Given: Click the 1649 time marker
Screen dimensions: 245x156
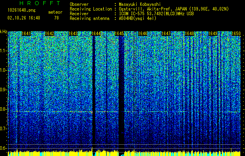Looking at the screenshot, I should pyautogui.click(x=213, y=34).
